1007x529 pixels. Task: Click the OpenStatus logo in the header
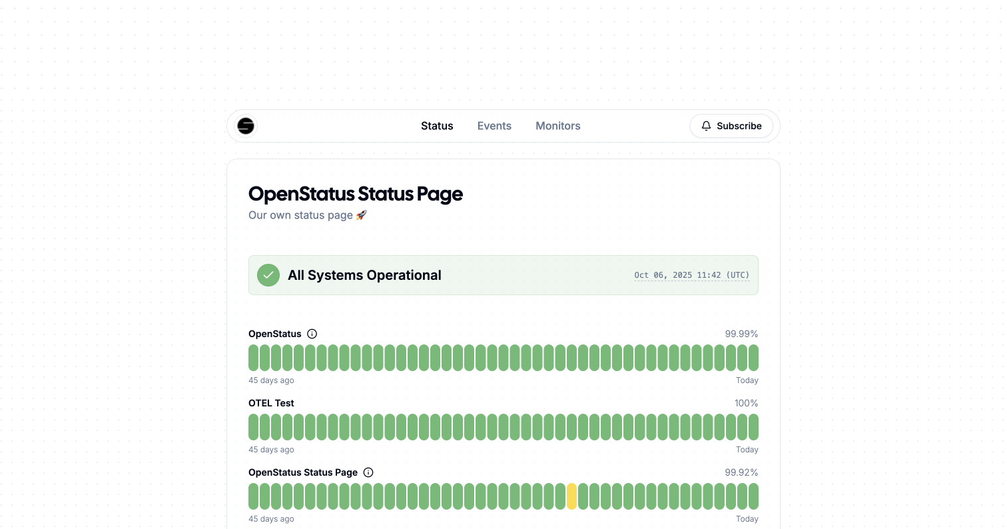point(245,126)
